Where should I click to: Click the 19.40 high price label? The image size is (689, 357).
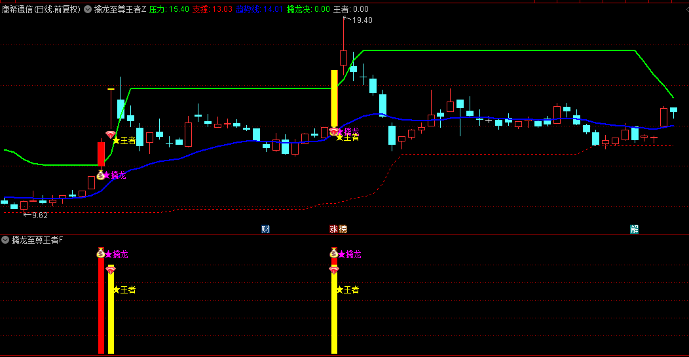tap(362, 20)
